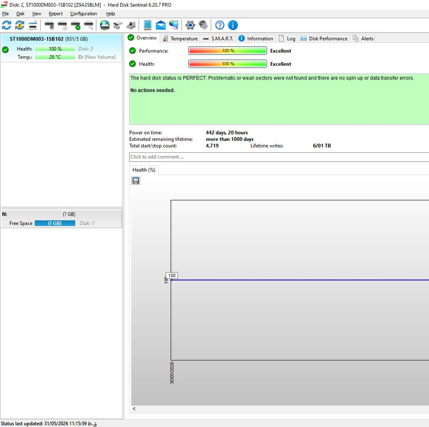This screenshot has width=429, height=427.
Task: Click the green 100 % health bar in disk list
Action: point(55,49)
